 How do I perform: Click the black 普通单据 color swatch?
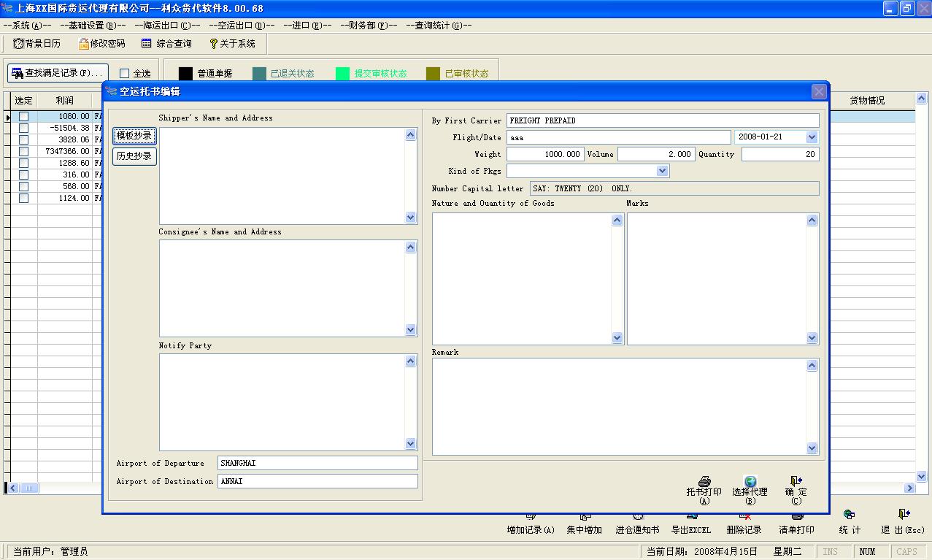(185, 73)
